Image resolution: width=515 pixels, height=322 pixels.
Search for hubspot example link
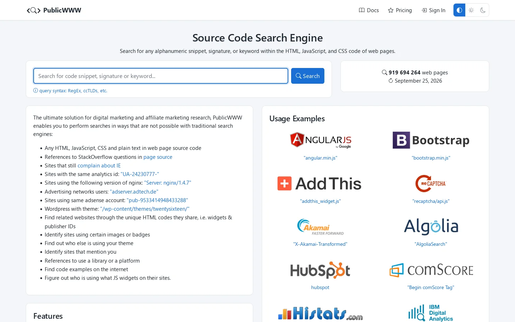pyautogui.click(x=320, y=287)
